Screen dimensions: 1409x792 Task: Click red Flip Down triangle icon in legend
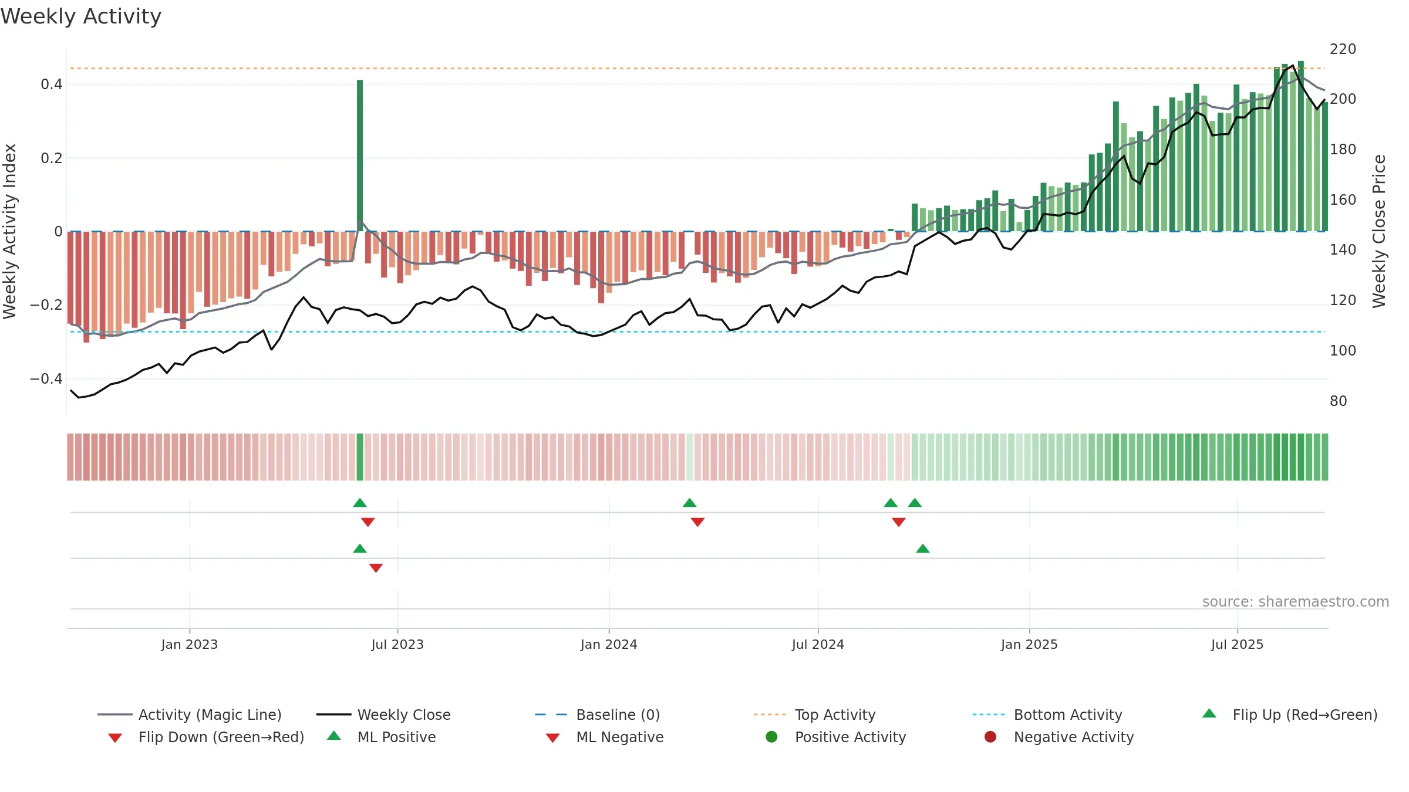tap(115, 737)
